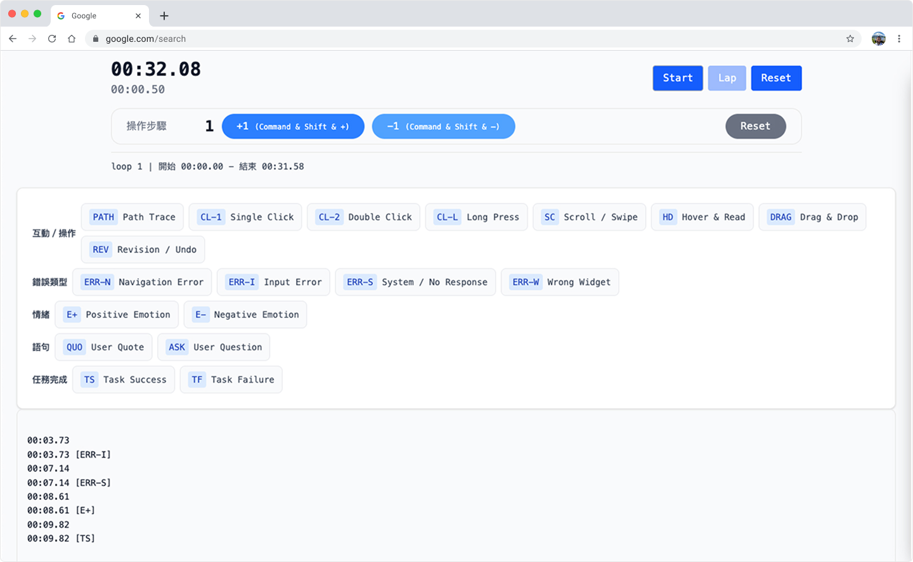Reset the stopwatch timer
Image resolution: width=913 pixels, height=562 pixels.
click(x=777, y=78)
